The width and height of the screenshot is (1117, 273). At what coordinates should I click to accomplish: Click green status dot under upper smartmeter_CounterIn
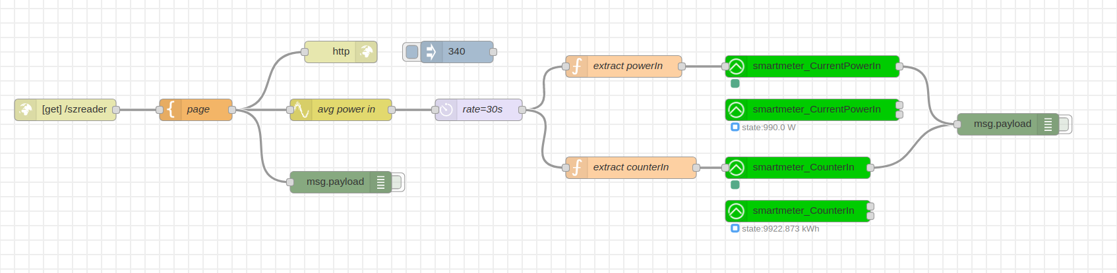tap(735, 185)
